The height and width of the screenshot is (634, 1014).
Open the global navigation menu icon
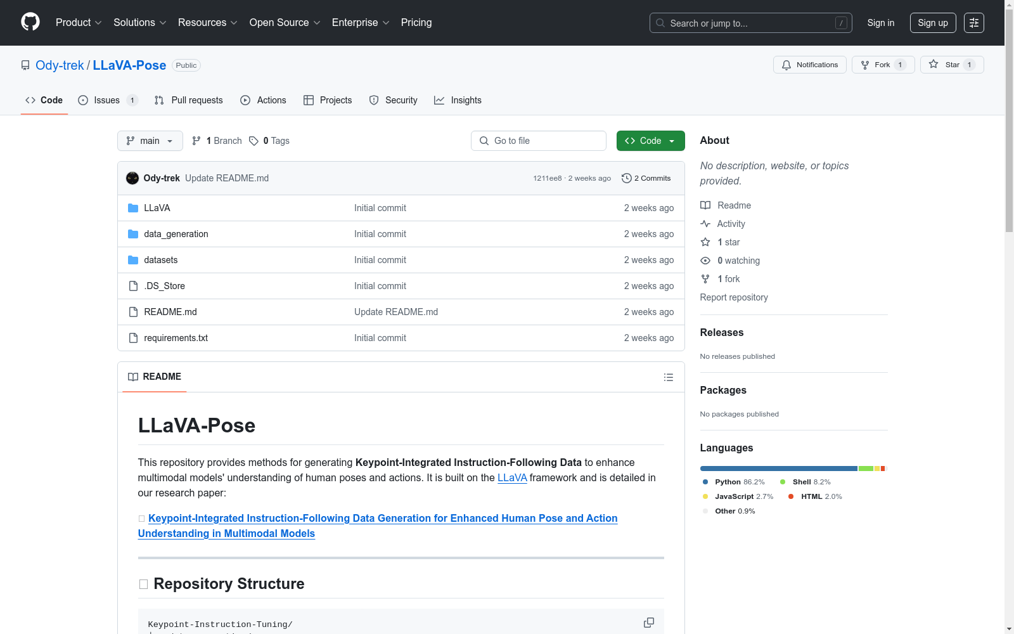pyautogui.click(x=974, y=23)
